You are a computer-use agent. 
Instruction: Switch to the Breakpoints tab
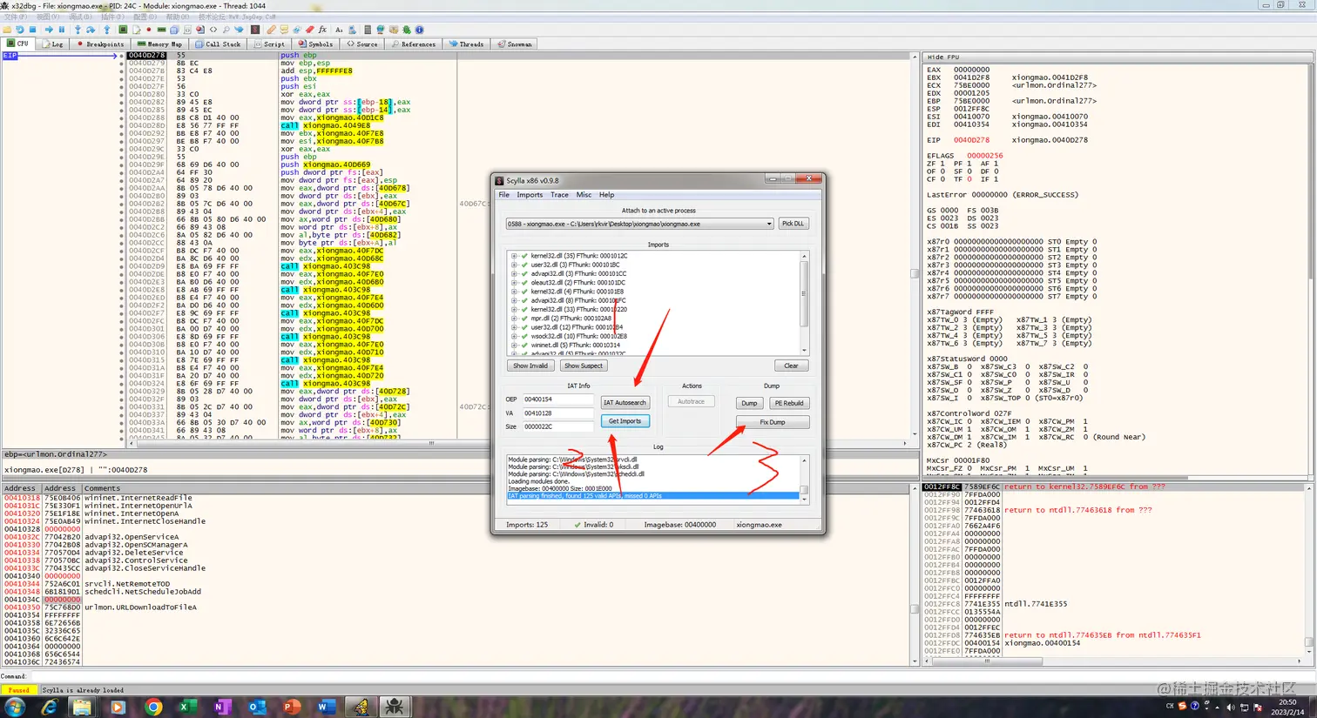[100, 44]
